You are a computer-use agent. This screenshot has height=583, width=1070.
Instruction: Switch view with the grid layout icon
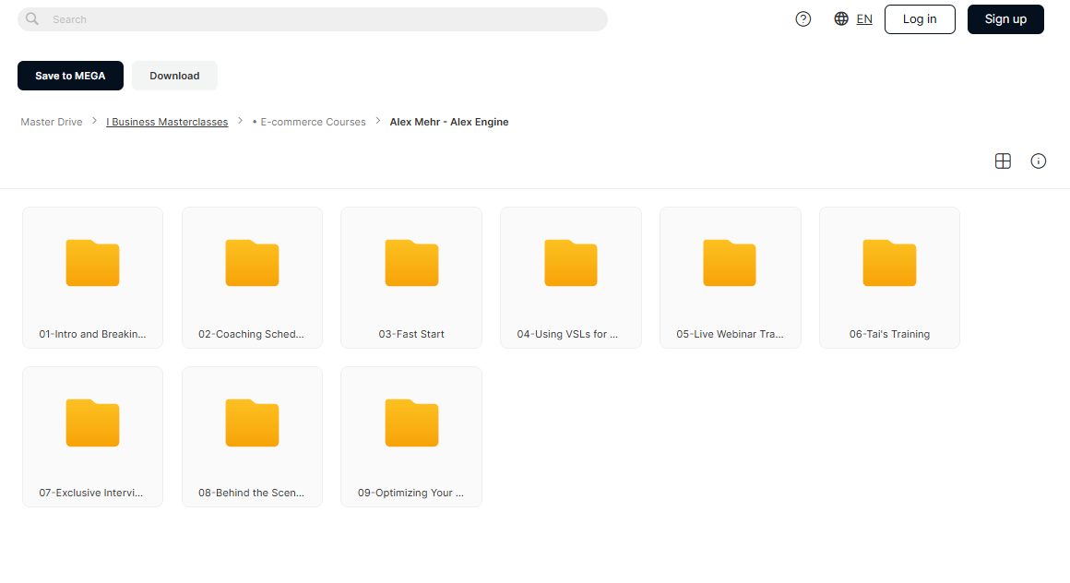pos(1003,161)
